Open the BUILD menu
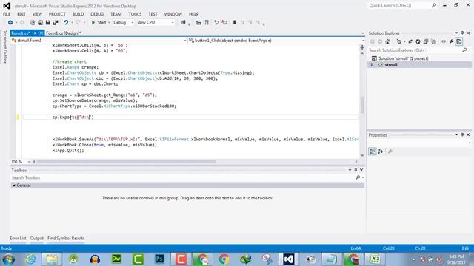 click(78, 14)
